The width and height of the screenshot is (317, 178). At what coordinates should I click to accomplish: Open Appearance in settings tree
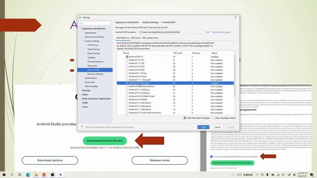pyautogui.click(x=90, y=33)
